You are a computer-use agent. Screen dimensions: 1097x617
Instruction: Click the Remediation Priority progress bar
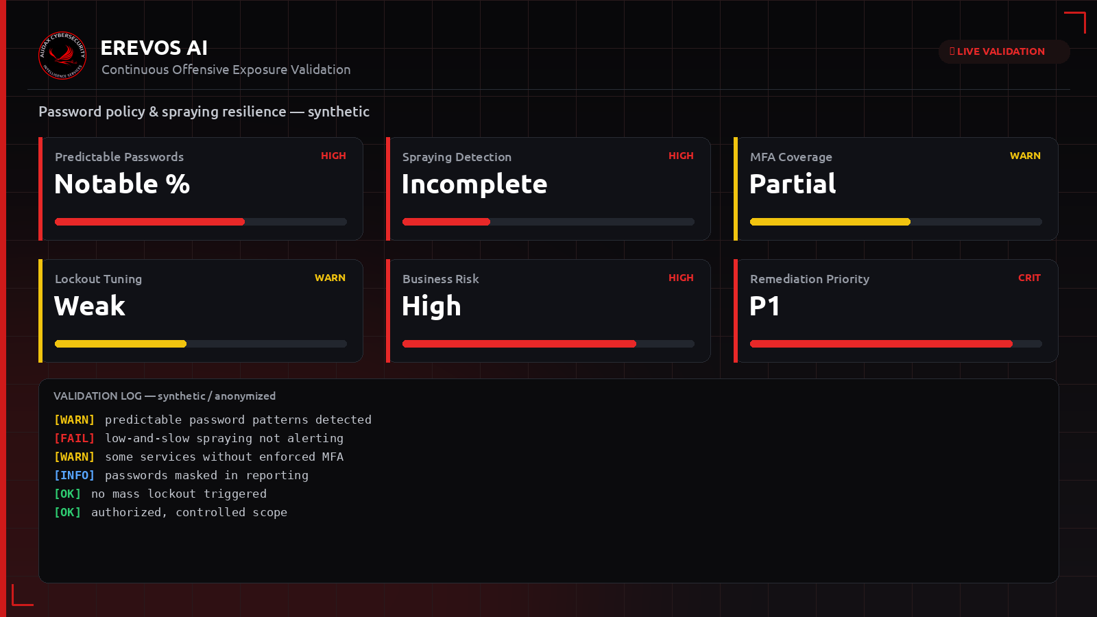pyautogui.click(x=896, y=343)
